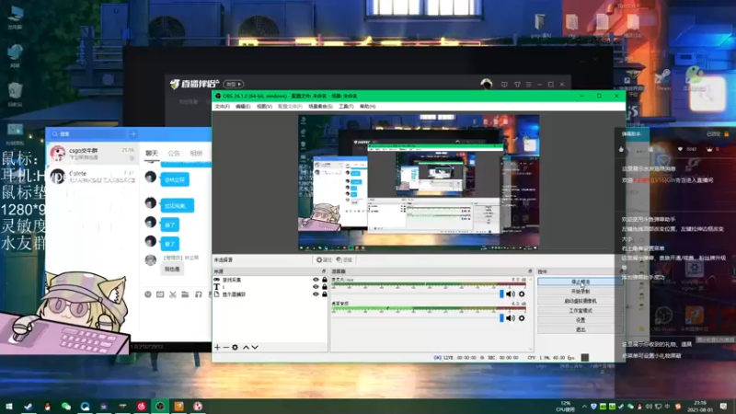Click Exit button in OBS controls
Screen dimensions: 736x414
tap(581, 329)
